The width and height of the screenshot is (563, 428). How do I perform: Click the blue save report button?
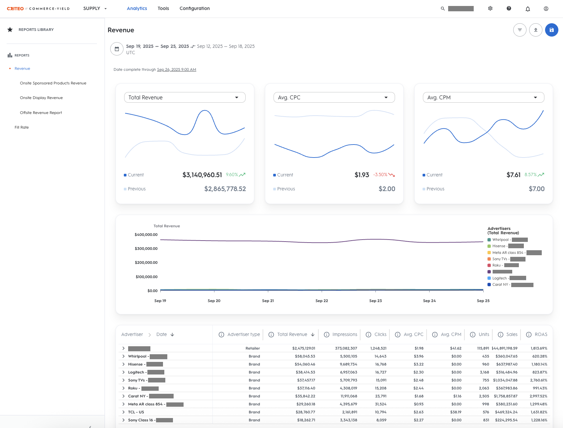click(x=552, y=30)
